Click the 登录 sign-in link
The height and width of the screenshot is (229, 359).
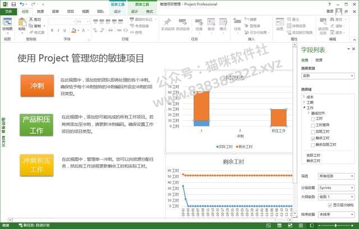click(x=330, y=11)
